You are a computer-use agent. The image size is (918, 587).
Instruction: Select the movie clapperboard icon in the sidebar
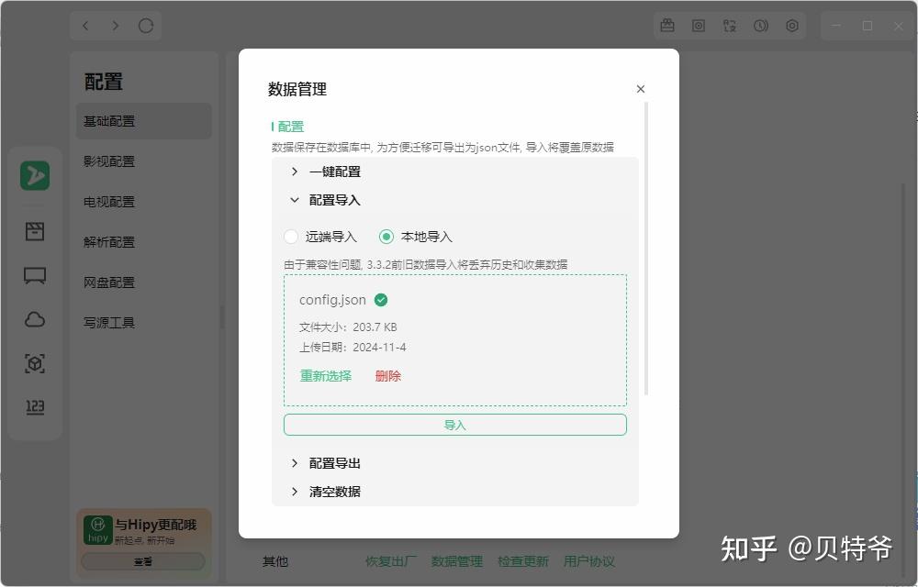coord(35,231)
